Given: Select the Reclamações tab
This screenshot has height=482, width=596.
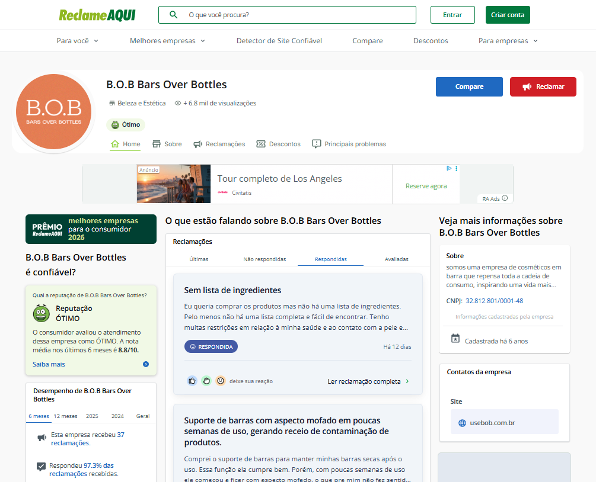Looking at the screenshot, I should pos(219,144).
